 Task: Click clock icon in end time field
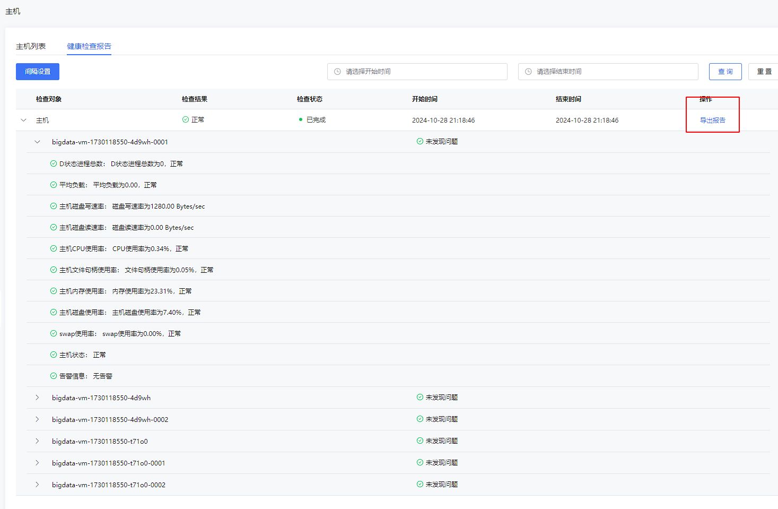click(528, 72)
